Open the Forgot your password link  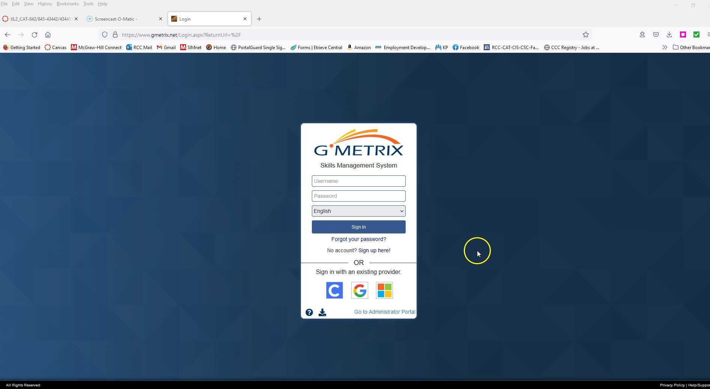(x=358, y=239)
